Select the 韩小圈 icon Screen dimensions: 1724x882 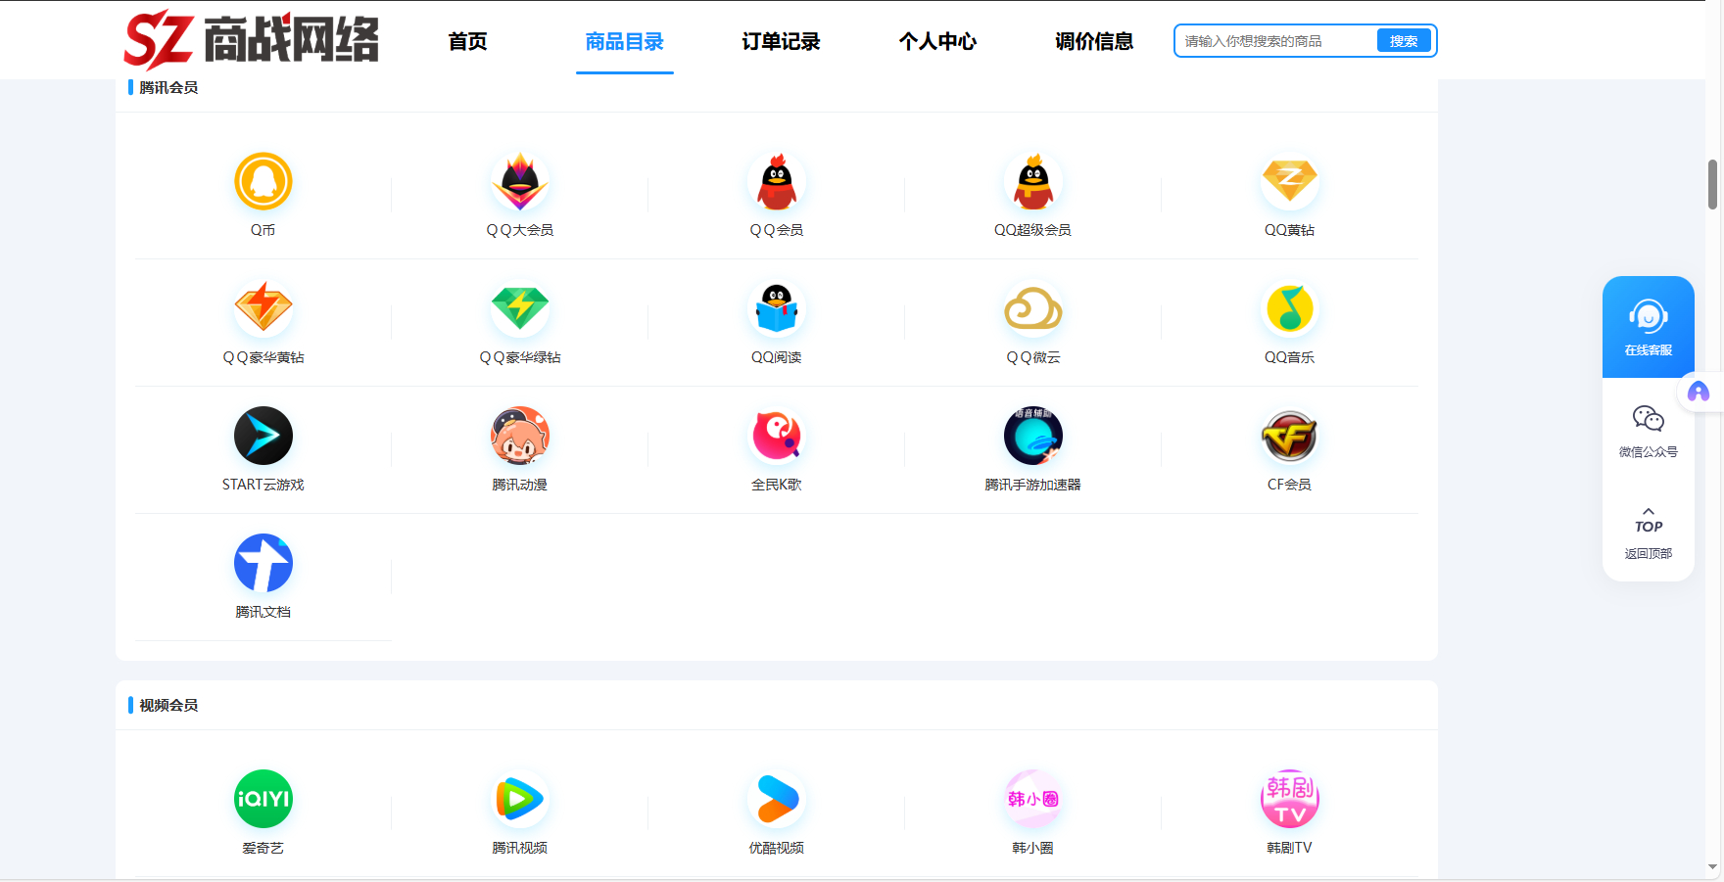pyautogui.click(x=1033, y=799)
